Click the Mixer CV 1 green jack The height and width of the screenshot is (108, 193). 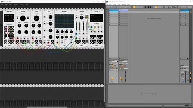76,38
